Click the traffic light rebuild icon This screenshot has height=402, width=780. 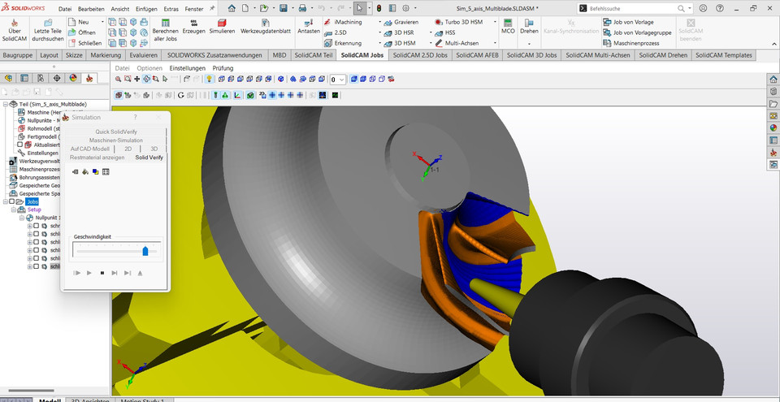(379, 8)
